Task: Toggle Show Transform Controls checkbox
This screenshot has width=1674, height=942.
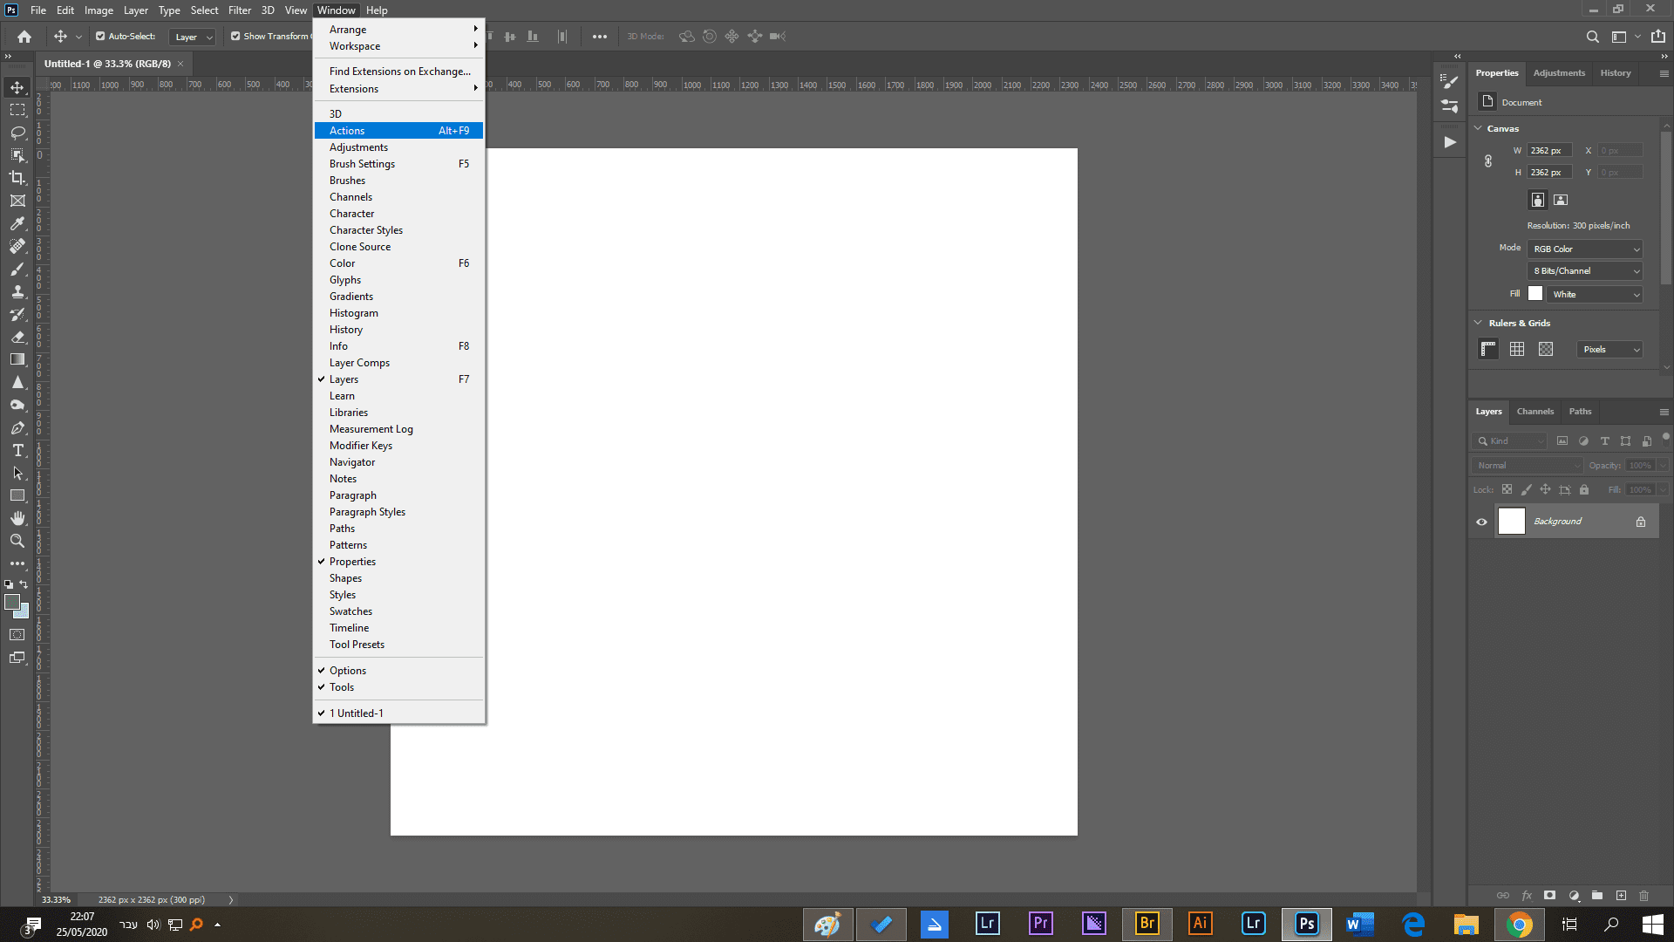Action: pyautogui.click(x=235, y=37)
